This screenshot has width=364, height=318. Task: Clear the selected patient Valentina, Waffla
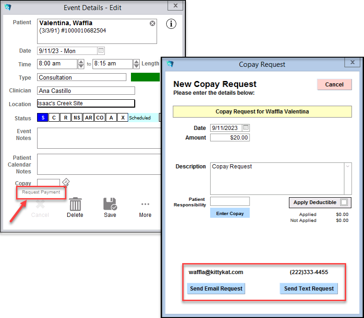coord(152,23)
